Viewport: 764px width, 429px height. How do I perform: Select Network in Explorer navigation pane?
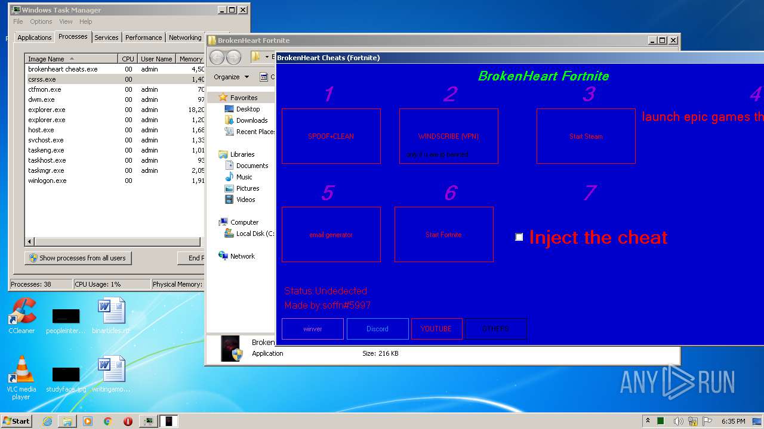coord(236,256)
